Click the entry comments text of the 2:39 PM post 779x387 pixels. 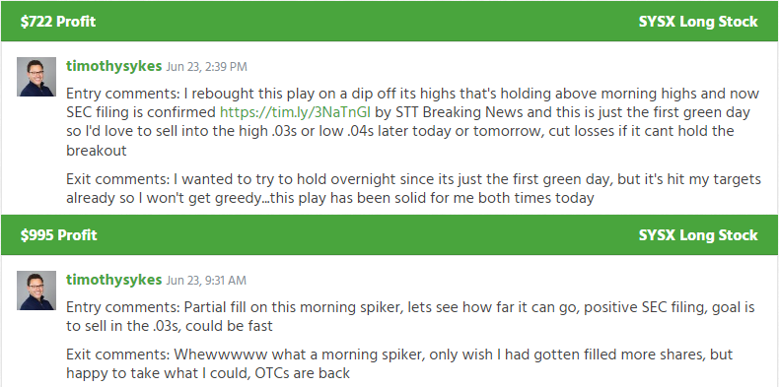413,122
